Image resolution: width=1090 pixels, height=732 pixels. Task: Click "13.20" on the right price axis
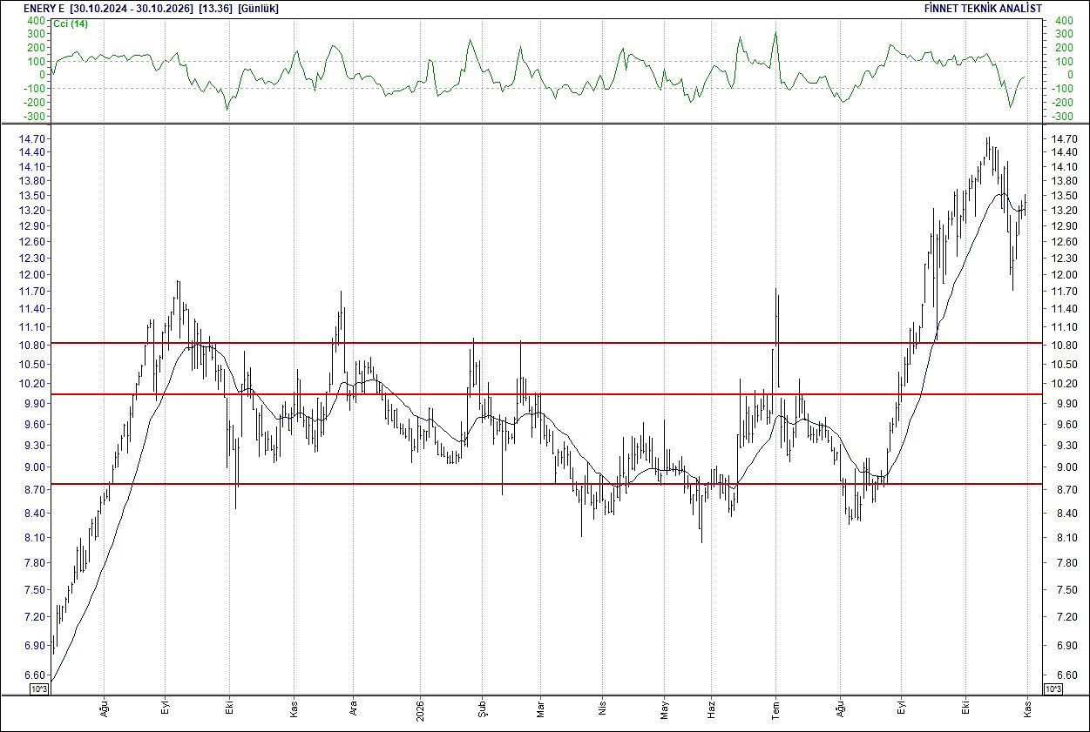tap(1062, 211)
